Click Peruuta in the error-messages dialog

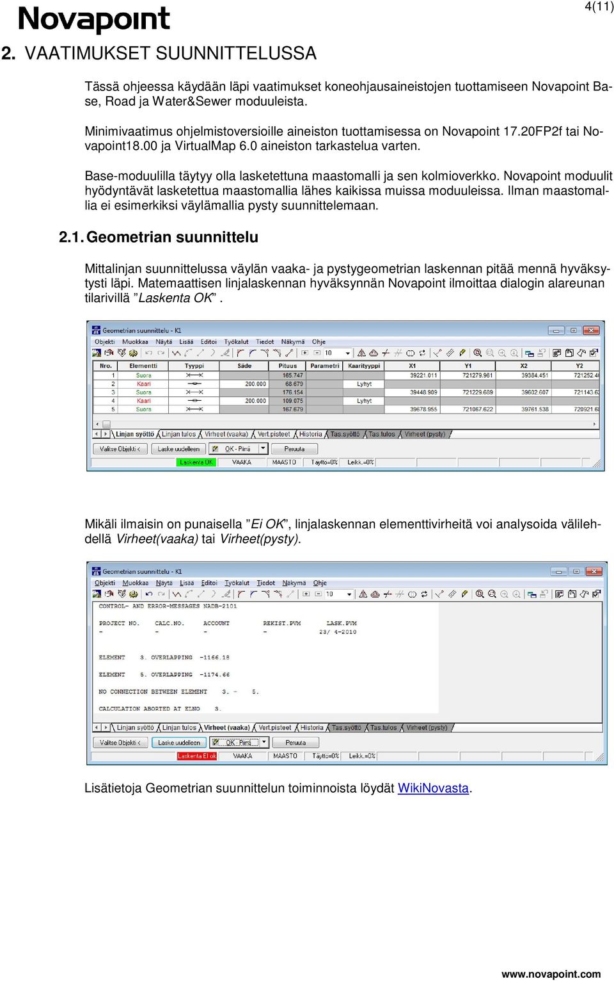click(x=295, y=743)
